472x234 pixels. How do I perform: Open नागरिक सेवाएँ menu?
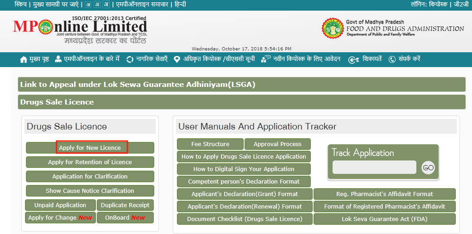[x=151, y=59]
